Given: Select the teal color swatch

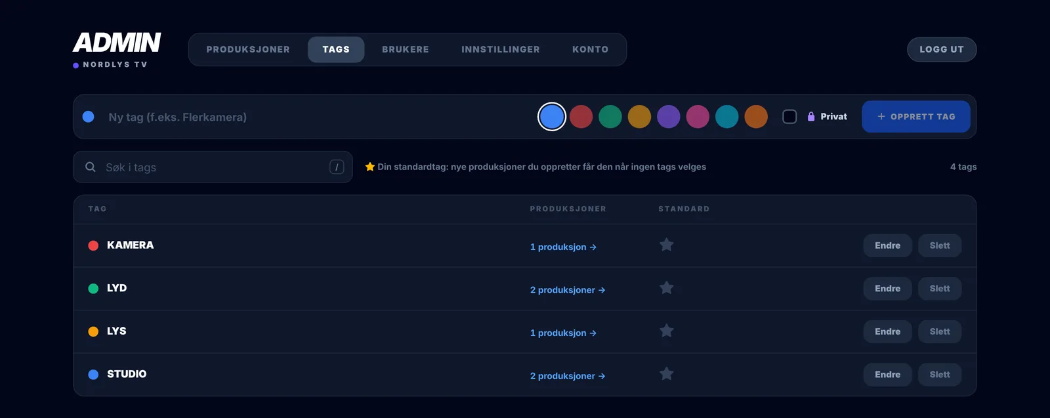Looking at the screenshot, I should pyautogui.click(x=727, y=117).
